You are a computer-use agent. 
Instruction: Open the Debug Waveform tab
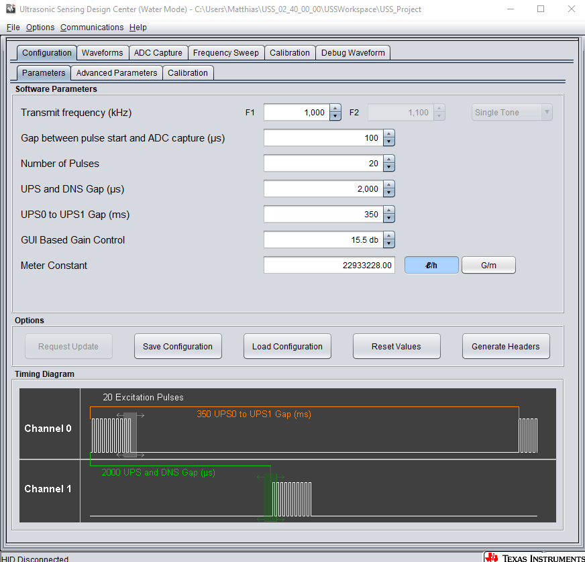click(x=353, y=52)
